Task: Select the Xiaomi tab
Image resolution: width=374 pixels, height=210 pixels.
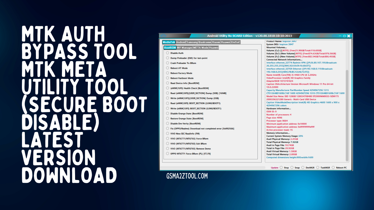Action: (216, 42)
